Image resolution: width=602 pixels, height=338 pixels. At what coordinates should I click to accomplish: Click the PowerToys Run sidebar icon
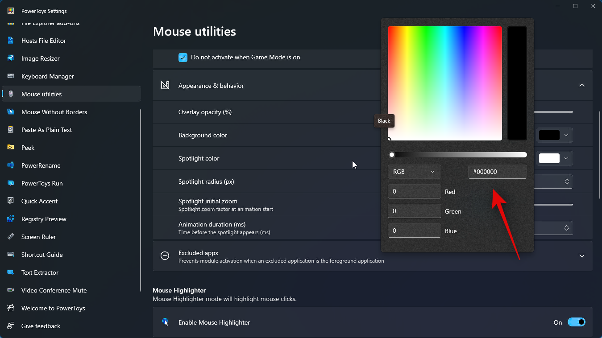pyautogui.click(x=11, y=183)
